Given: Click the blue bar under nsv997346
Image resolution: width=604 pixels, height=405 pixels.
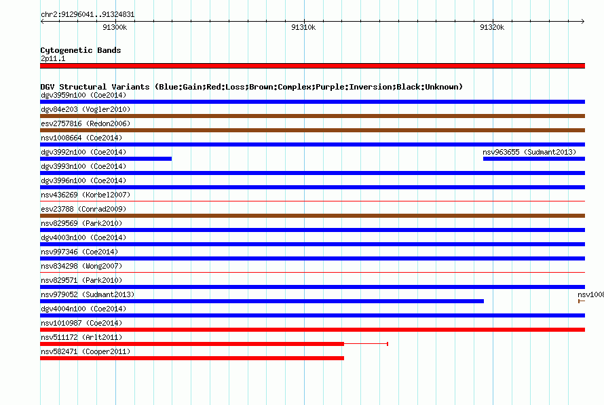Looking at the screenshot, I should point(312,258).
